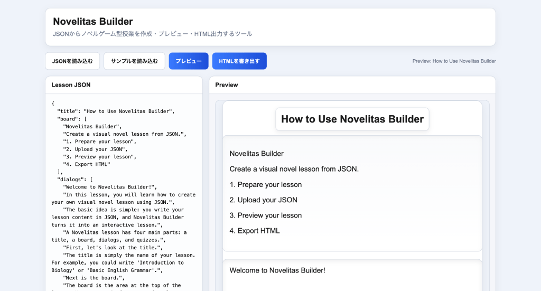Select the Novelitas Builder page heading
541x291 pixels.
coord(93,21)
